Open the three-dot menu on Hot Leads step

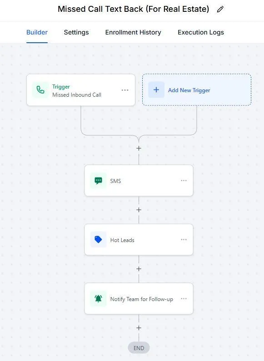tap(184, 240)
